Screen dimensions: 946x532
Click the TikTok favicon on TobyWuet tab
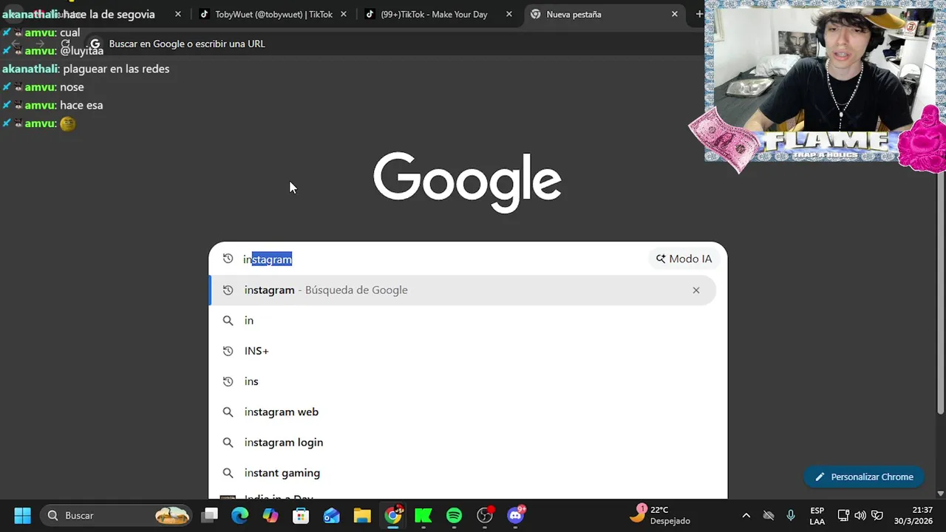point(205,14)
